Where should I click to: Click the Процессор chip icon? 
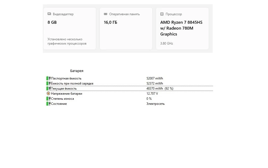162,14
